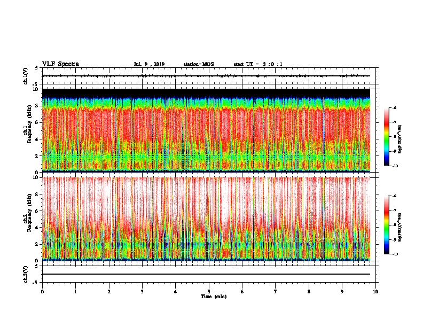Click time axis tick label "3"
The image size is (423, 327).
pos(142,292)
